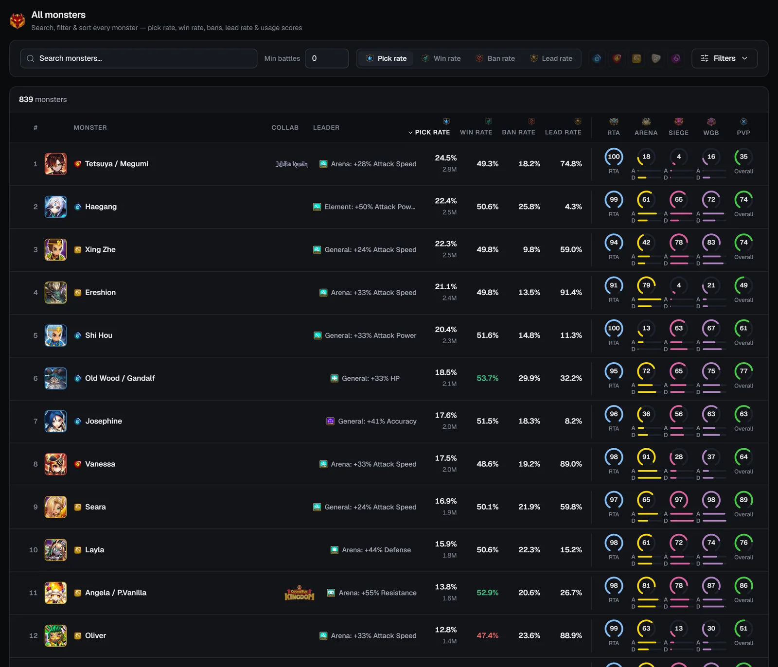778x667 pixels.
Task: Click Oliver's RTA score ring 99
Action: [x=614, y=629]
